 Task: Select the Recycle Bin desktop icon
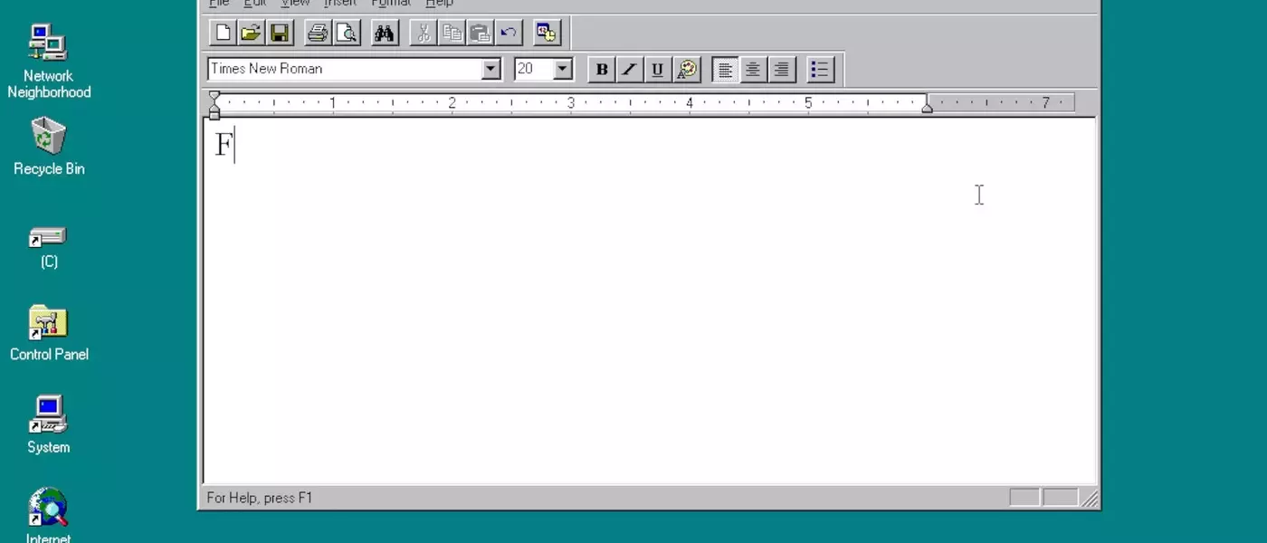[x=49, y=147]
